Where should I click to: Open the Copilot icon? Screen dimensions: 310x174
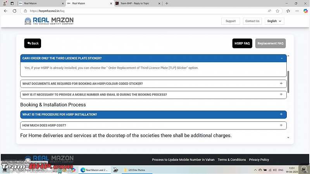click(x=305, y=11)
